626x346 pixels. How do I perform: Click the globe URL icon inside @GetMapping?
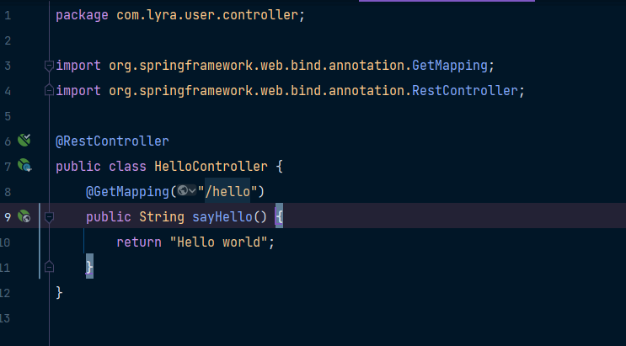[183, 192]
